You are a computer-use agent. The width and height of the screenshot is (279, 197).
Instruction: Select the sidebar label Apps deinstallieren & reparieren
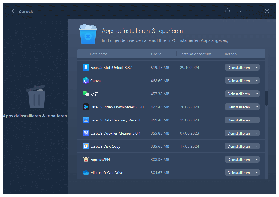coord(35,116)
